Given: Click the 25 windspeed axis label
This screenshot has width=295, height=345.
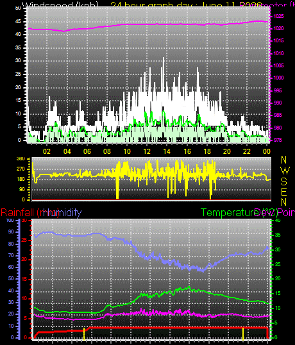Looking at the screenshot, I should [18, 74].
